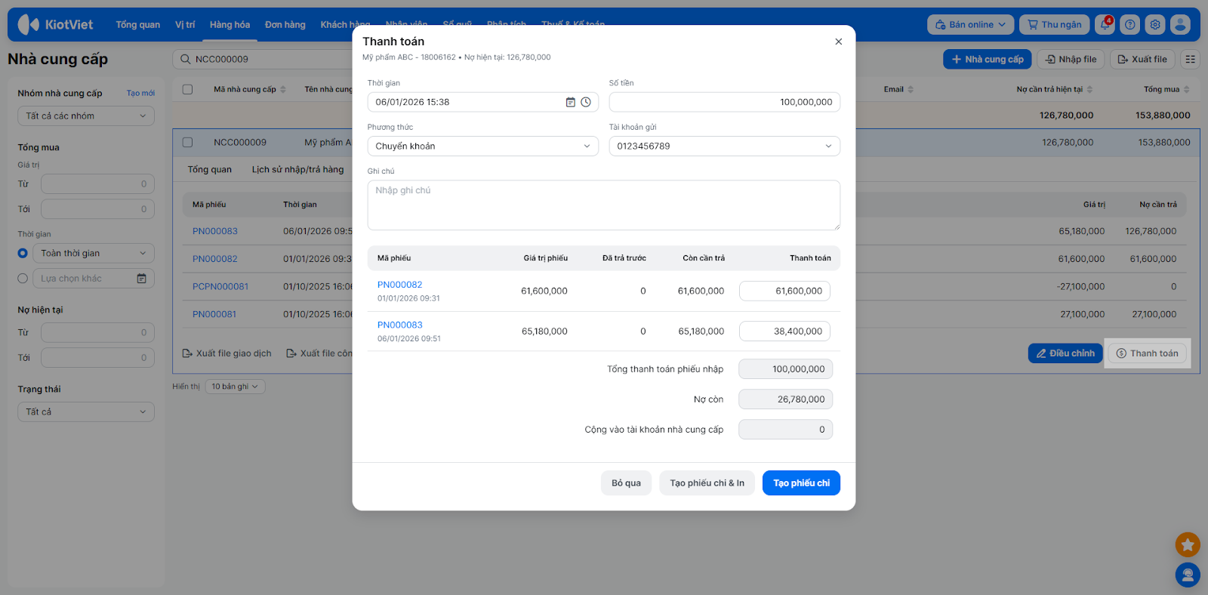1208x595 pixels.
Task: Click the search magnifier icon
Action: click(185, 59)
